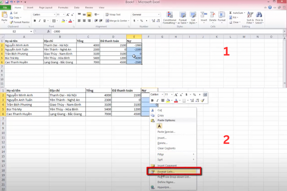
Task: Click Merge & Center icon on the mini toolbar
Action: (x=205, y=95)
